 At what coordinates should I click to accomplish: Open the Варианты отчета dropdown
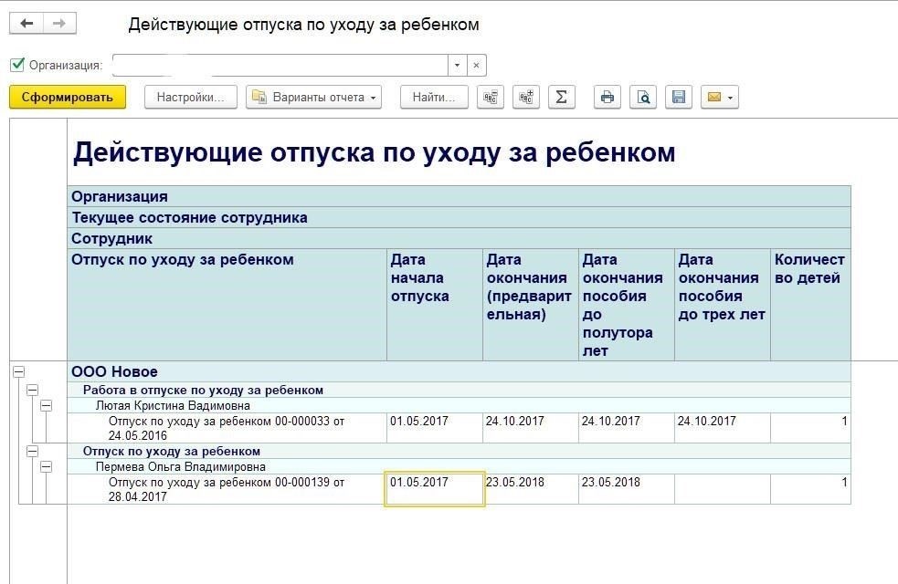[314, 98]
